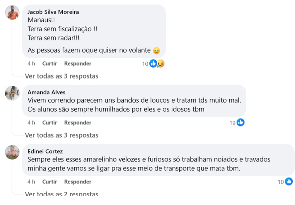Screen dimensions: 295x205
Task: Open Amanda Alves' profile name link
Action: (x=47, y=92)
